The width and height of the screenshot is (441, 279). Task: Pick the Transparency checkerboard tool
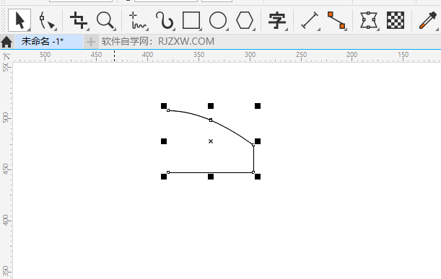coord(396,20)
